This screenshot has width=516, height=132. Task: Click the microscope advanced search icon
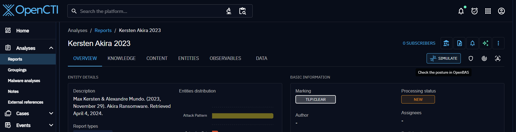click(x=229, y=11)
